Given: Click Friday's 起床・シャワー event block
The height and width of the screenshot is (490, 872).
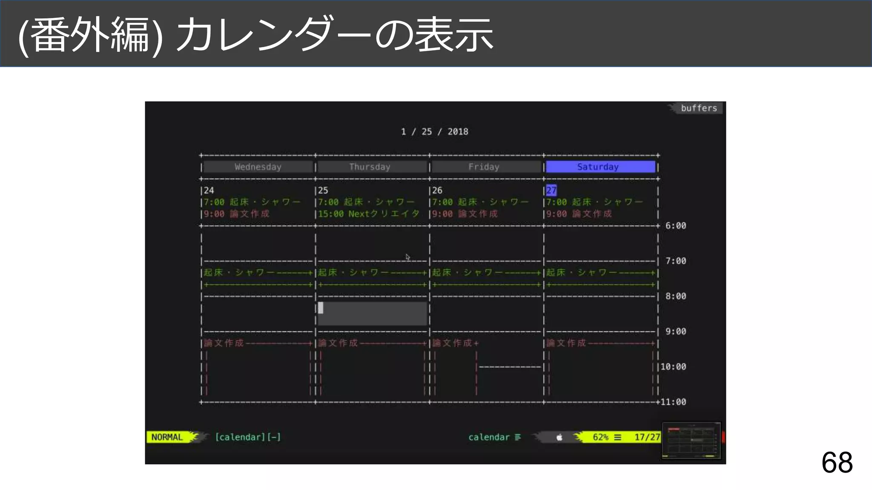Looking at the screenshot, I should tap(486, 278).
